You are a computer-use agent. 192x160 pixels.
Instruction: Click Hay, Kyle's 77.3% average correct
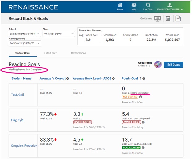point(47,114)
